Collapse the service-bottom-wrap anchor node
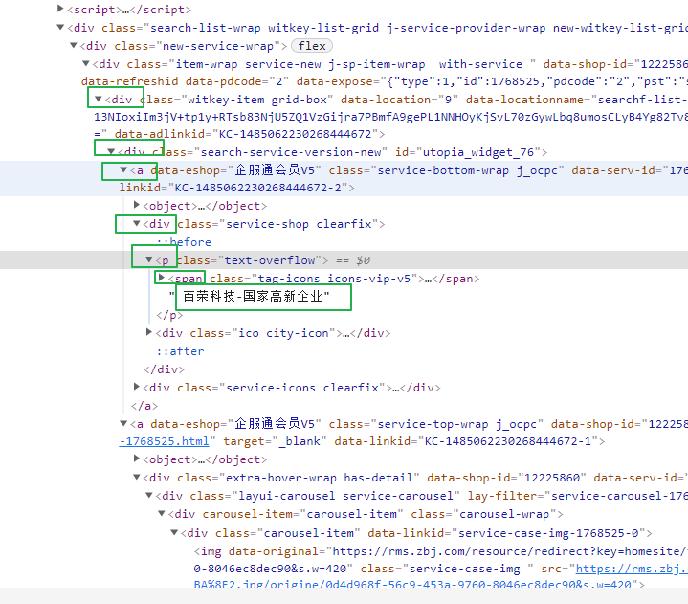The image size is (688, 604). pos(123,169)
